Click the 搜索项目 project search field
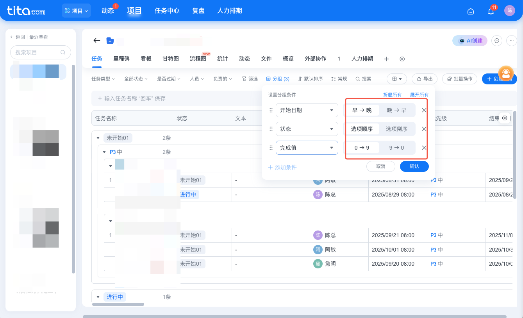523x318 pixels. point(41,52)
